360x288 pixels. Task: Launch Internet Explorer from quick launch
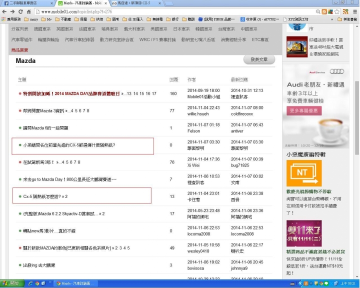tap(30, 283)
